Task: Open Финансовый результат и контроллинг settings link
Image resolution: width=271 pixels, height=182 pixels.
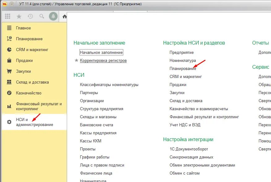Action: click(x=204, y=117)
